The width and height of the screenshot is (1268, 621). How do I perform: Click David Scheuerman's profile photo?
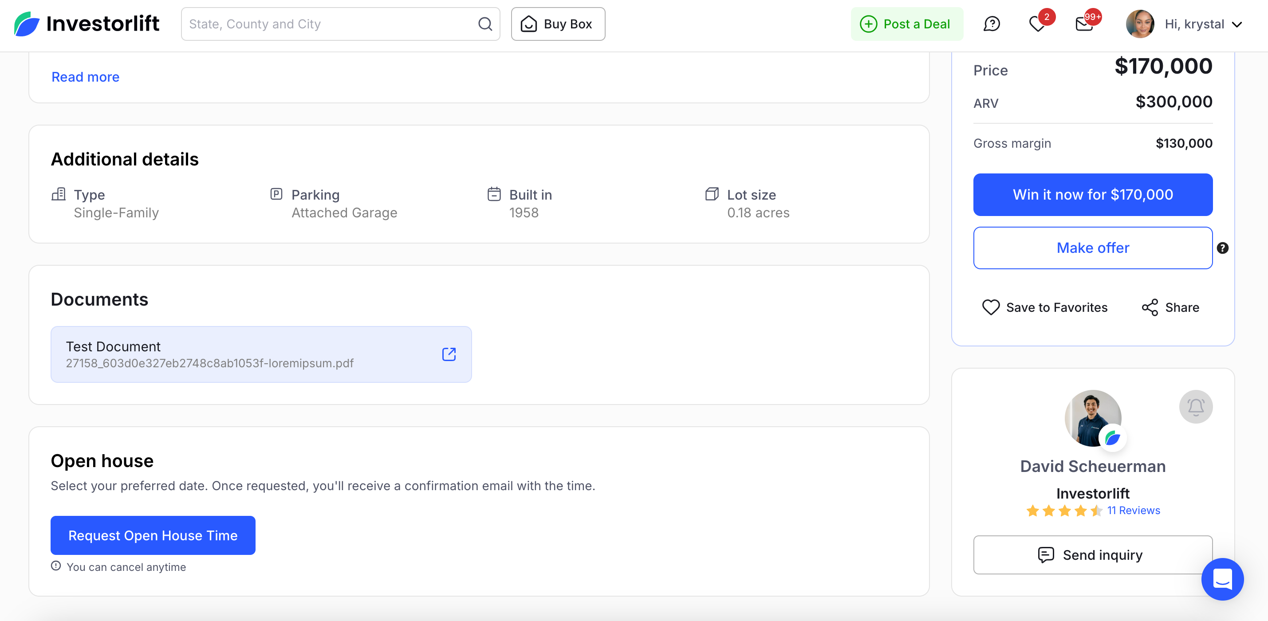point(1092,418)
